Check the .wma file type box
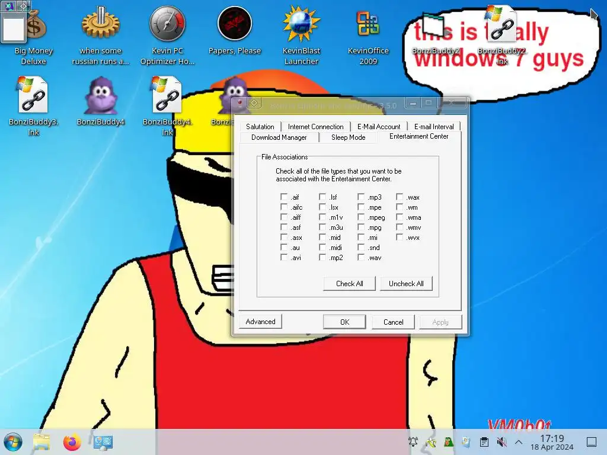607x455 pixels. point(400,217)
